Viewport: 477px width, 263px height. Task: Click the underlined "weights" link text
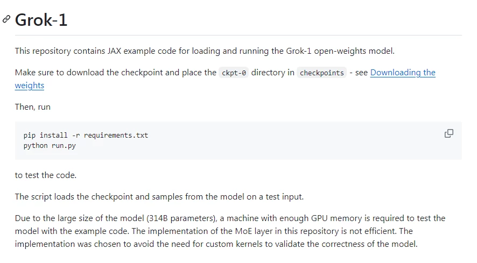[30, 86]
